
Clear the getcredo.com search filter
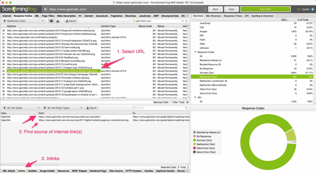tap(183, 21)
